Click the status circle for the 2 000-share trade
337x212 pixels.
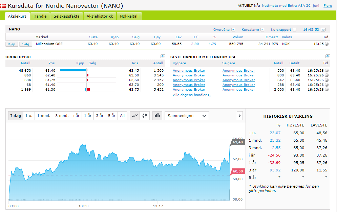pos(327,89)
